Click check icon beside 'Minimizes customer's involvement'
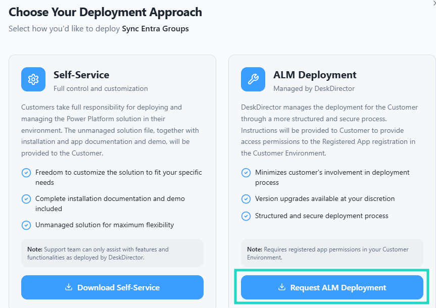This screenshot has width=436, height=308. [246, 173]
